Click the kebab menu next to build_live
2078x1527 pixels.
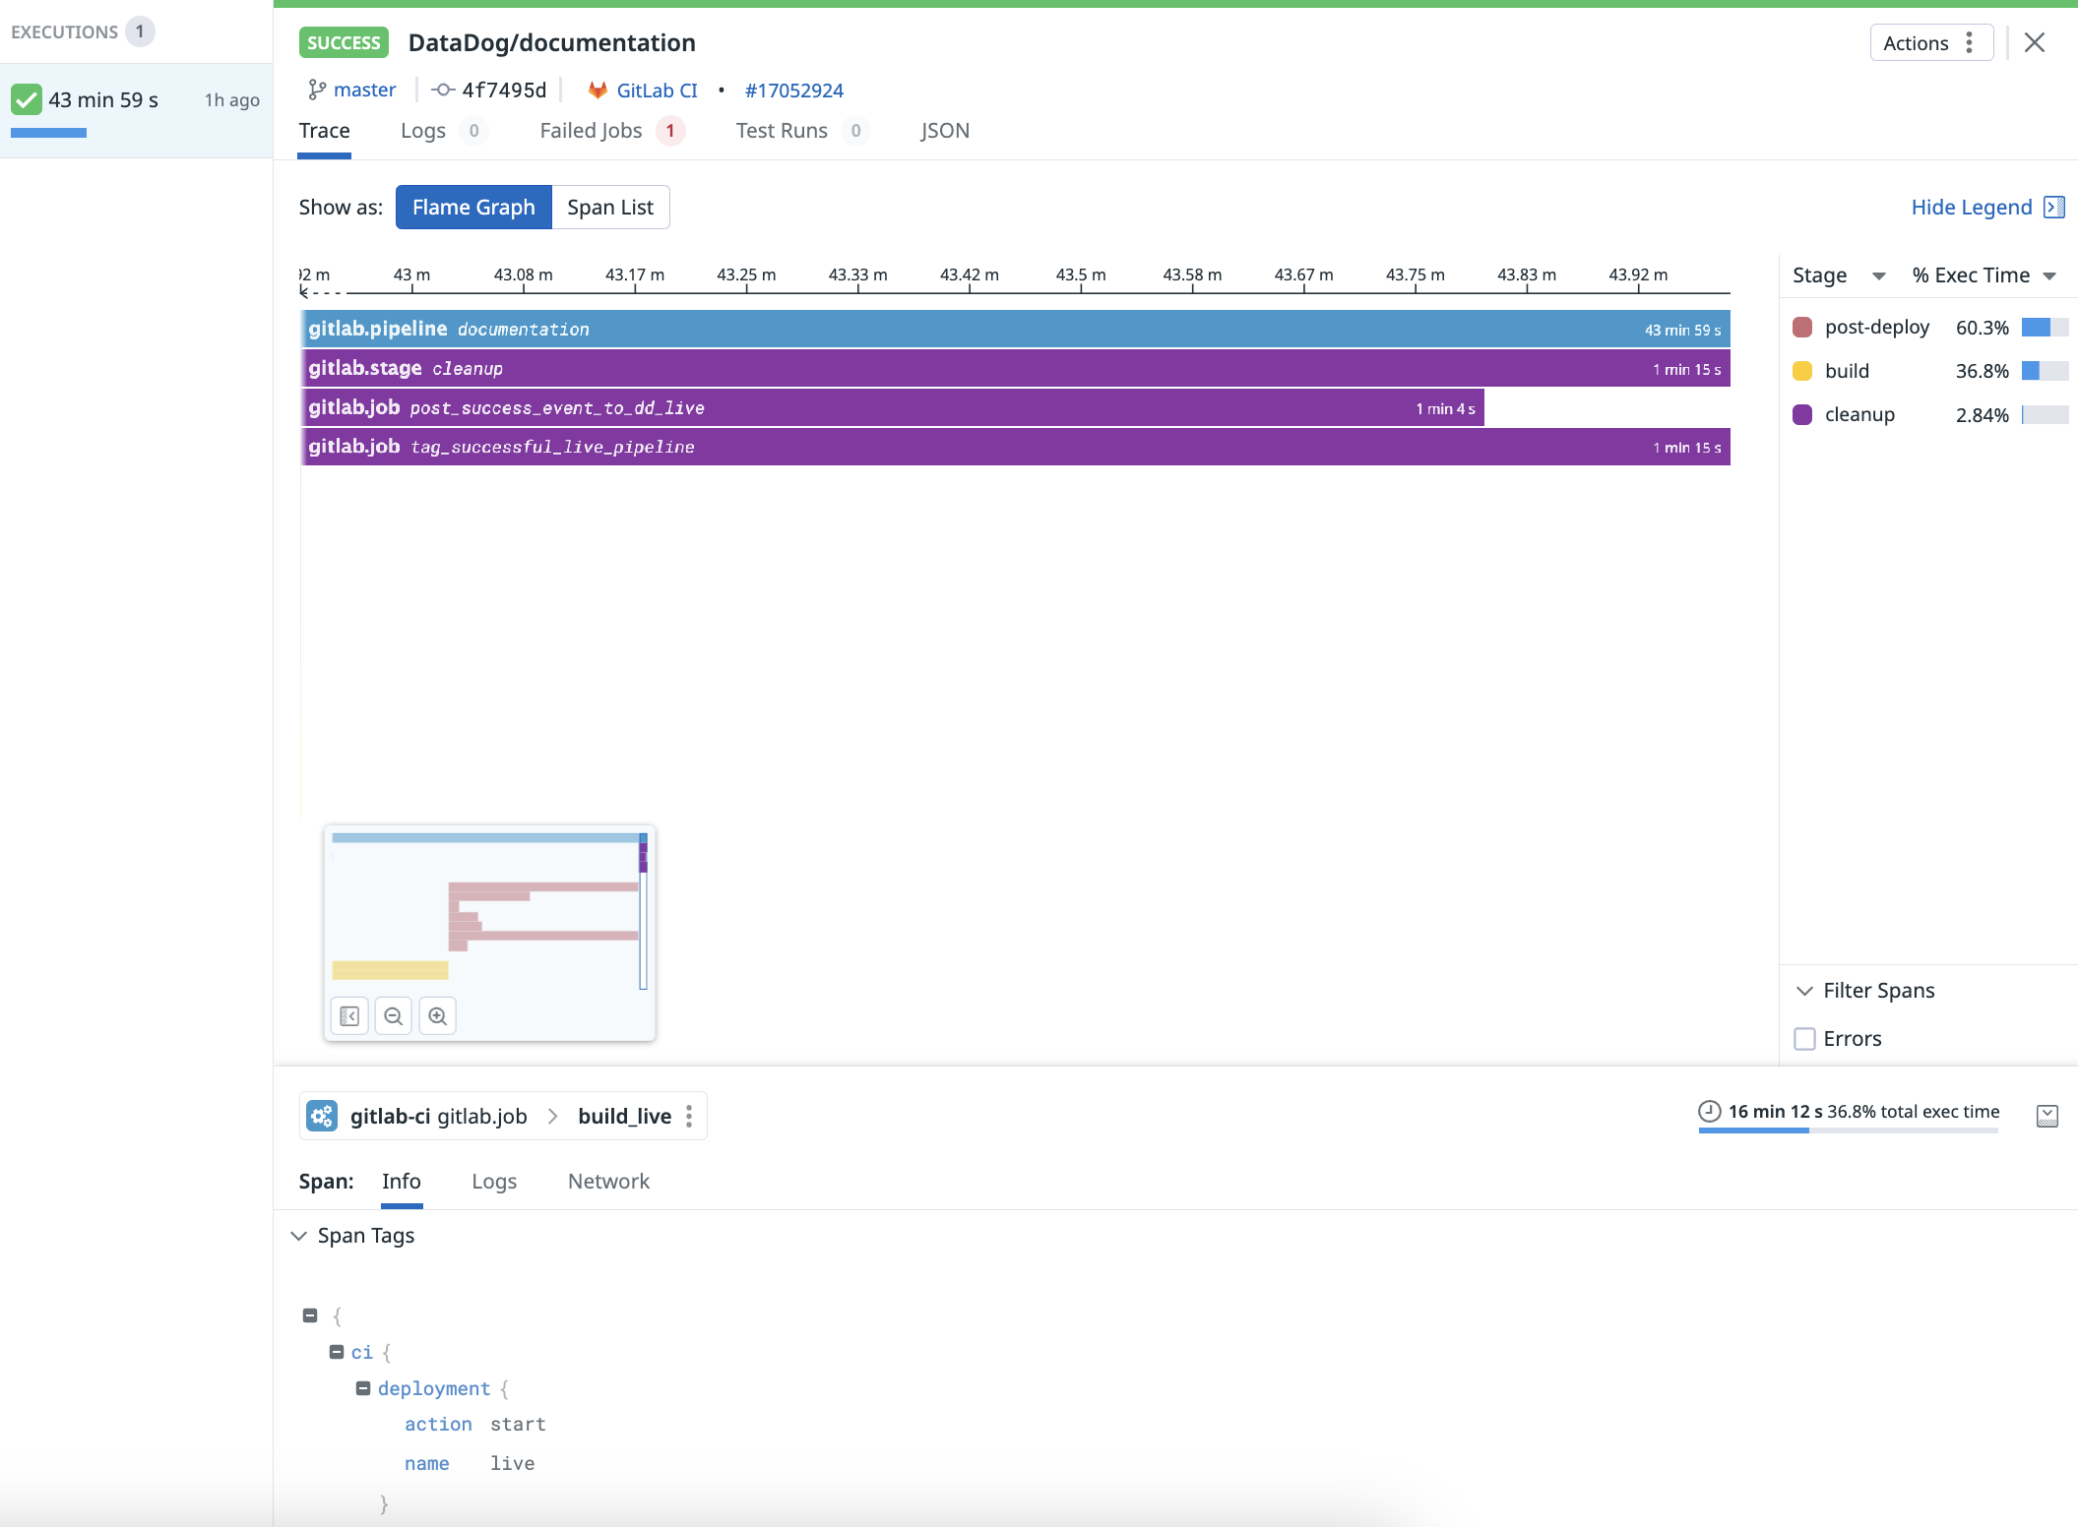(689, 1116)
